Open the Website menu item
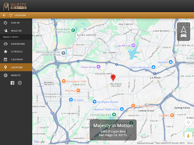Viewport: 194px width, 145px height. (16, 76)
